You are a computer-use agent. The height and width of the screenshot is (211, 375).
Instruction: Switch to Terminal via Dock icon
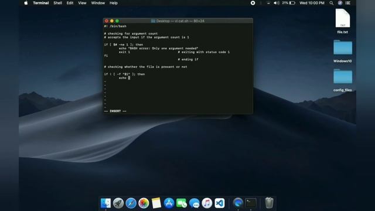251,203
